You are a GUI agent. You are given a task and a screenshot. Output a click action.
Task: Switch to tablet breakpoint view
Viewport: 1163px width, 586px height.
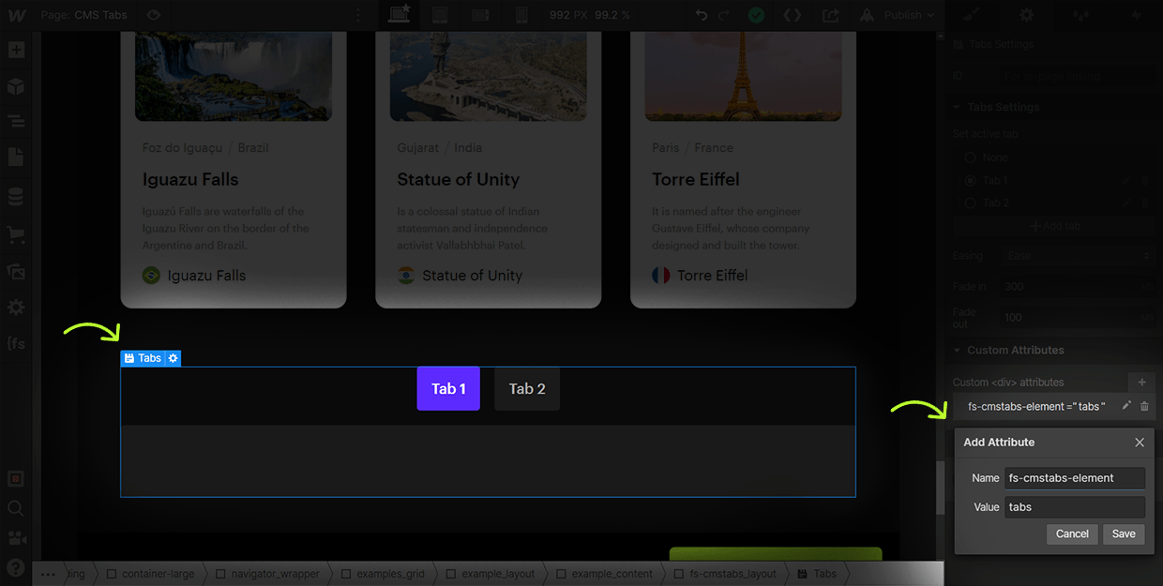(440, 15)
